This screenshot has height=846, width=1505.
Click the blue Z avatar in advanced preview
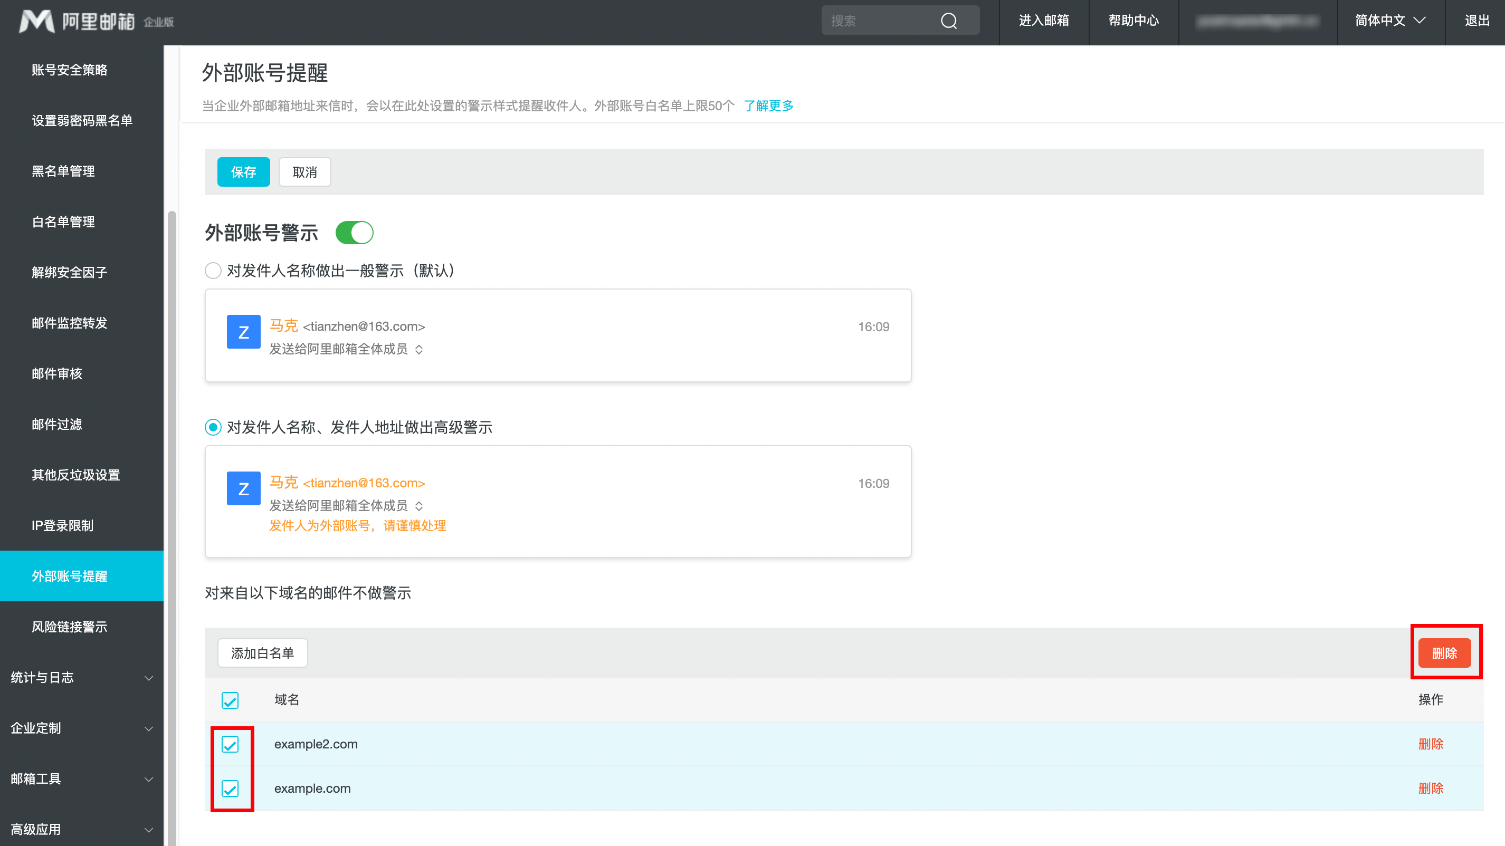click(243, 488)
